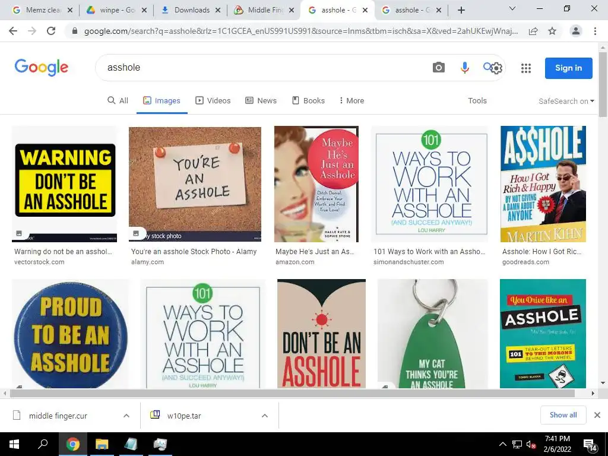Open Windows Start menu
608x456 pixels.
click(14, 444)
